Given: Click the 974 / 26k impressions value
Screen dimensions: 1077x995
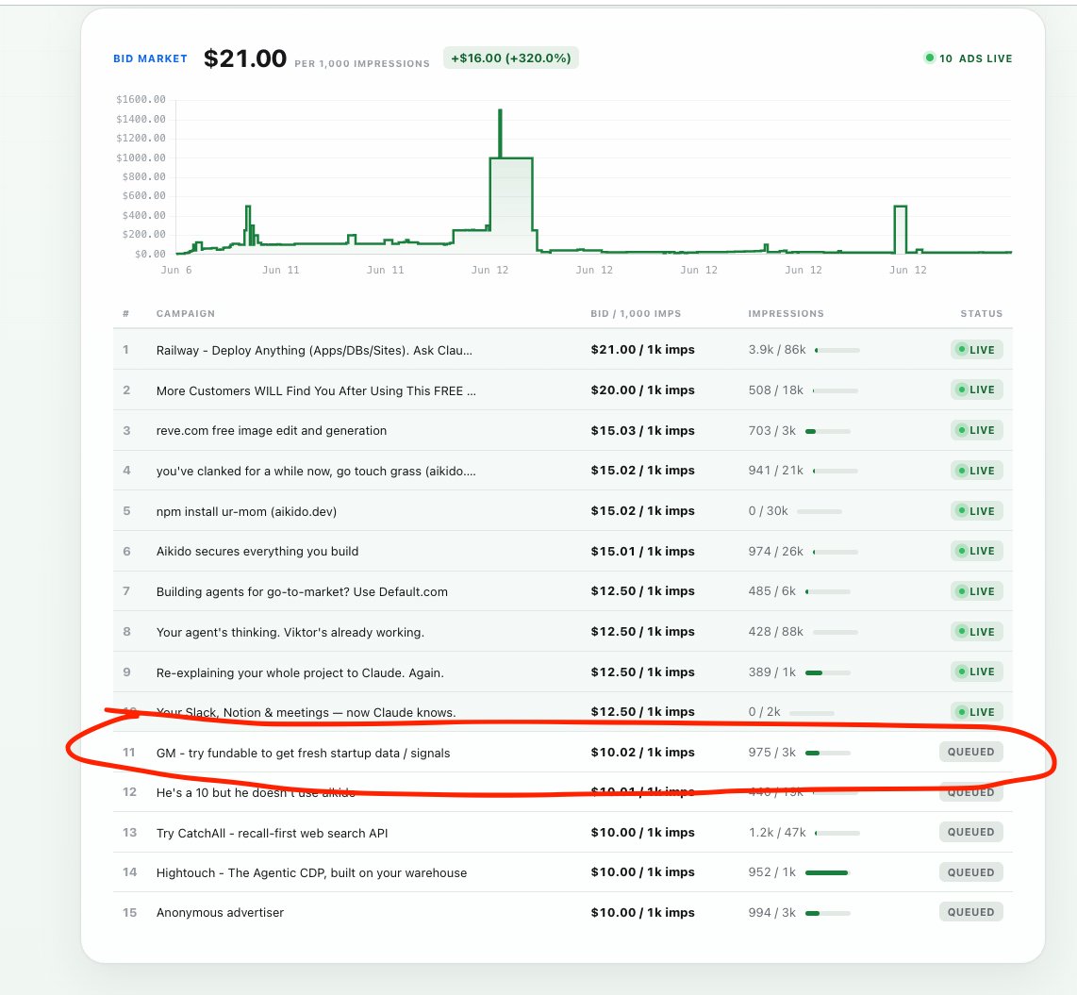Looking at the screenshot, I should pos(775,552).
